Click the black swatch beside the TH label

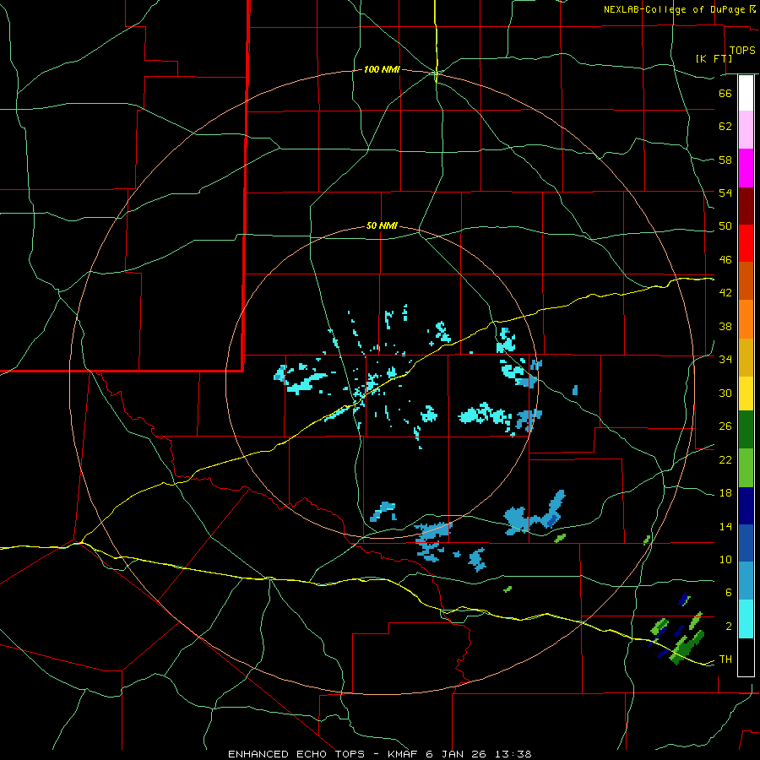[746, 657]
